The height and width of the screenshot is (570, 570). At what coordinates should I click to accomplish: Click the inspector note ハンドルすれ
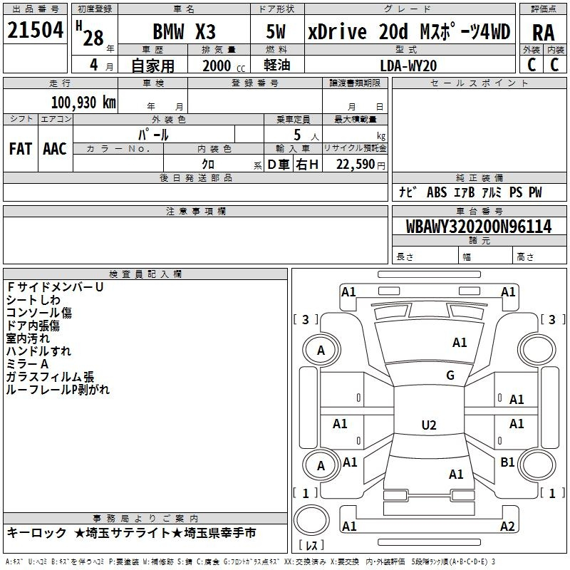[x=38, y=351]
